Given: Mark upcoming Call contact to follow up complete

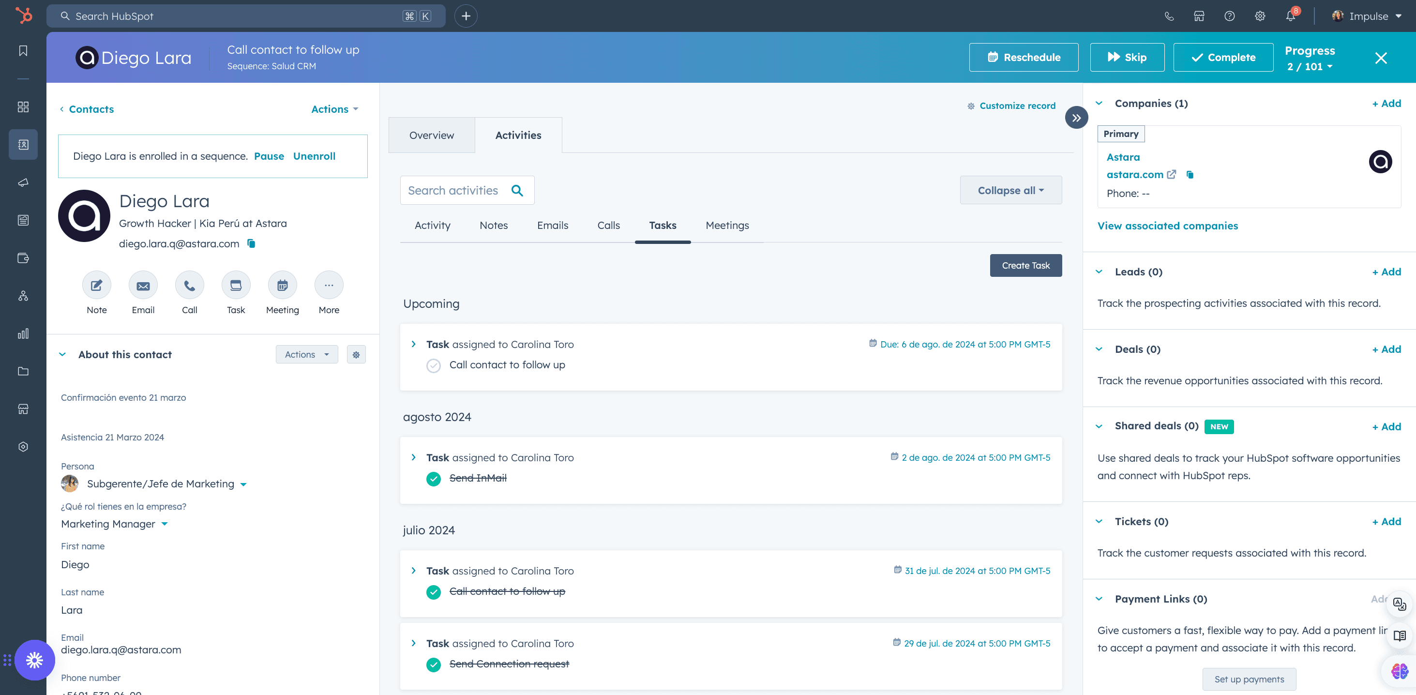Looking at the screenshot, I should point(434,365).
